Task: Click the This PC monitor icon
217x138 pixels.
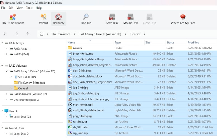Action: click(6, 111)
